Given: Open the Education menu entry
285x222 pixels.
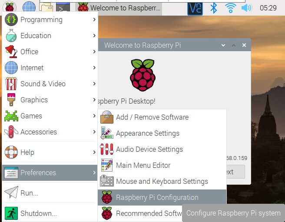Looking at the screenshot, I should 50,36.
